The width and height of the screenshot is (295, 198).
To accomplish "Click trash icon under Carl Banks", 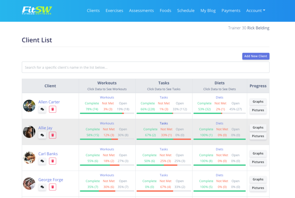I will point(52,161).
